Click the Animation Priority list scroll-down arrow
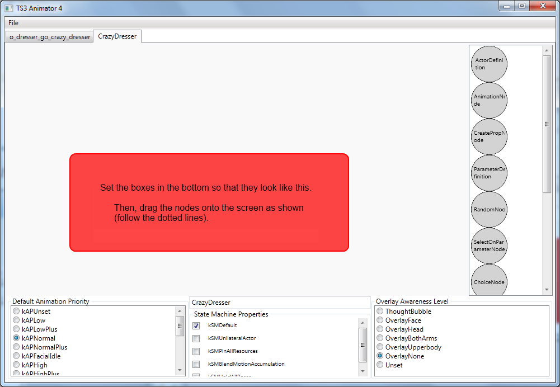This screenshot has height=387, width=560. tap(180, 370)
